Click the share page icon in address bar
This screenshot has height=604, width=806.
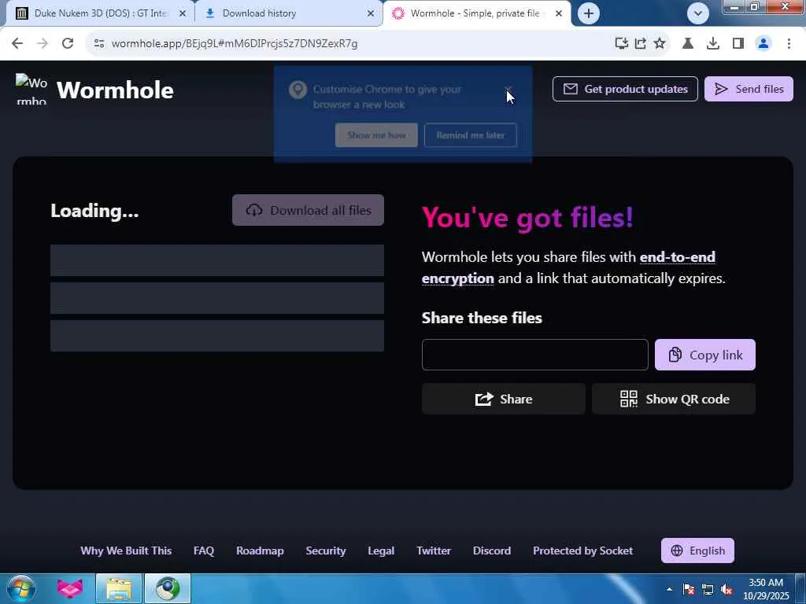click(641, 44)
